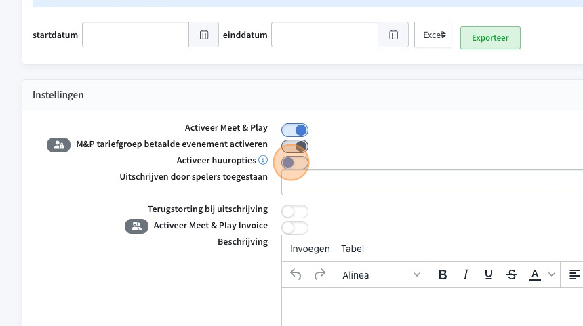
Task: Open the startdatum calendar picker icon
Action: click(x=204, y=35)
